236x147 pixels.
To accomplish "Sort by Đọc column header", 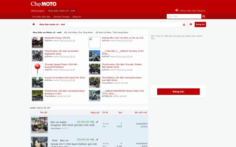I will (x=120, y=112).
